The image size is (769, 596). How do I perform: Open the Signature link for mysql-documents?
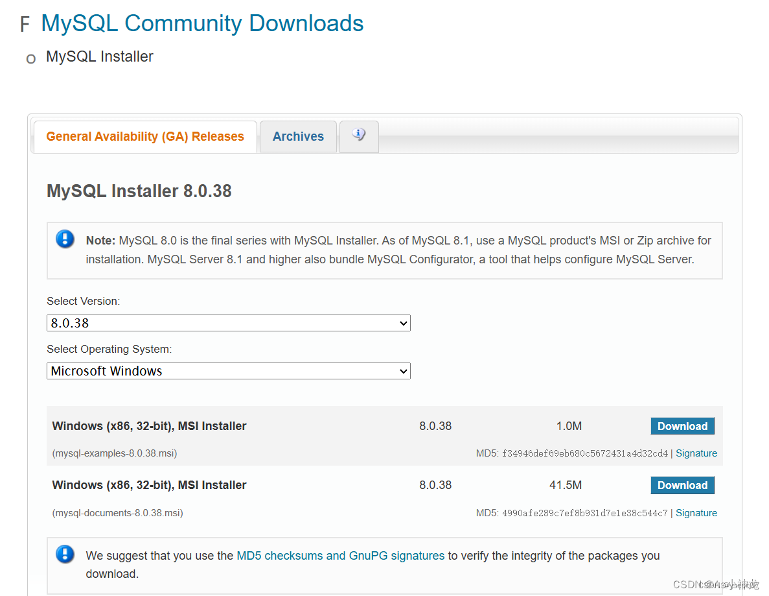click(696, 512)
